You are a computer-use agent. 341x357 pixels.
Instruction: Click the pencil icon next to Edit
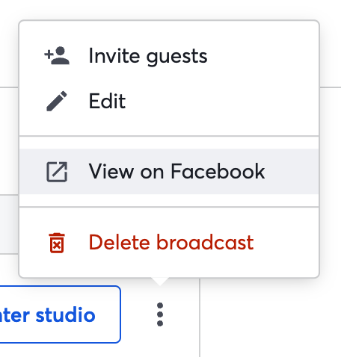point(57,101)
